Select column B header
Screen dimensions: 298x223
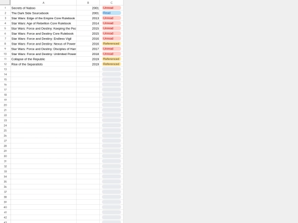88,3
